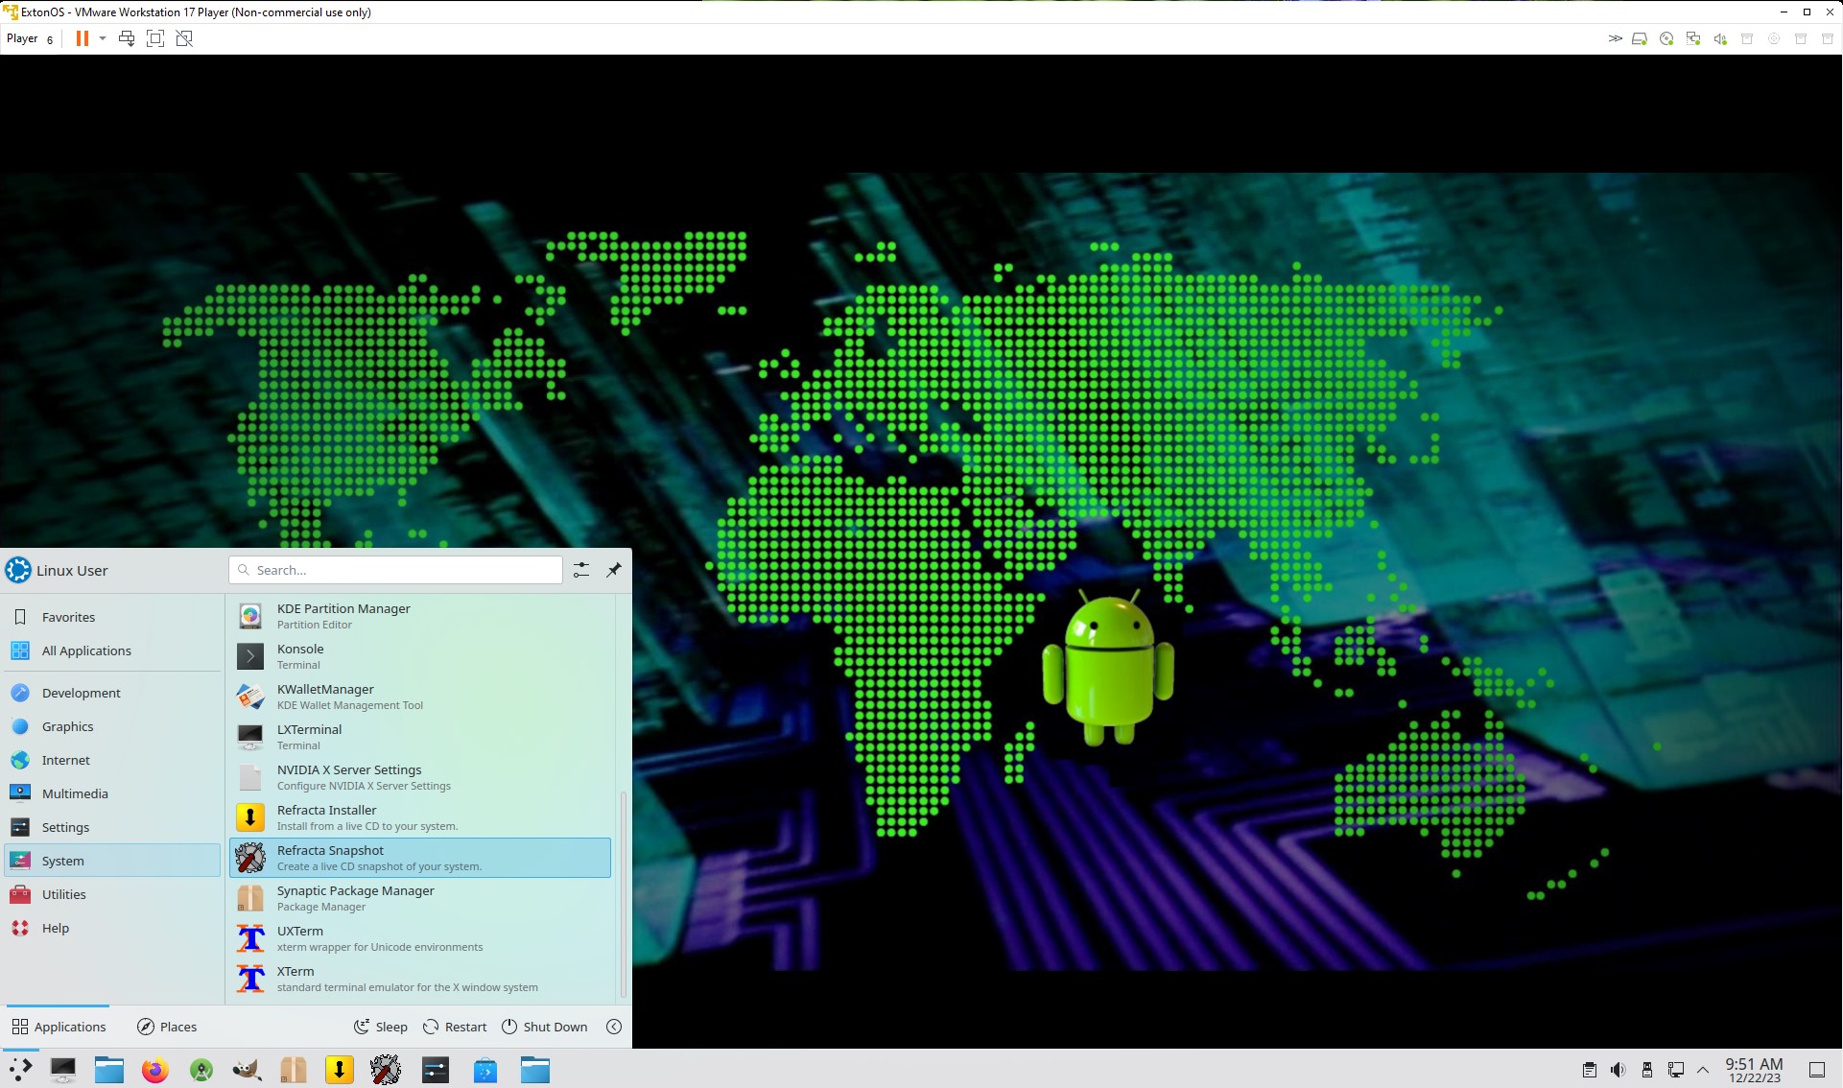
Task: Enter VMware full screen mode
Action: (155, 38)
